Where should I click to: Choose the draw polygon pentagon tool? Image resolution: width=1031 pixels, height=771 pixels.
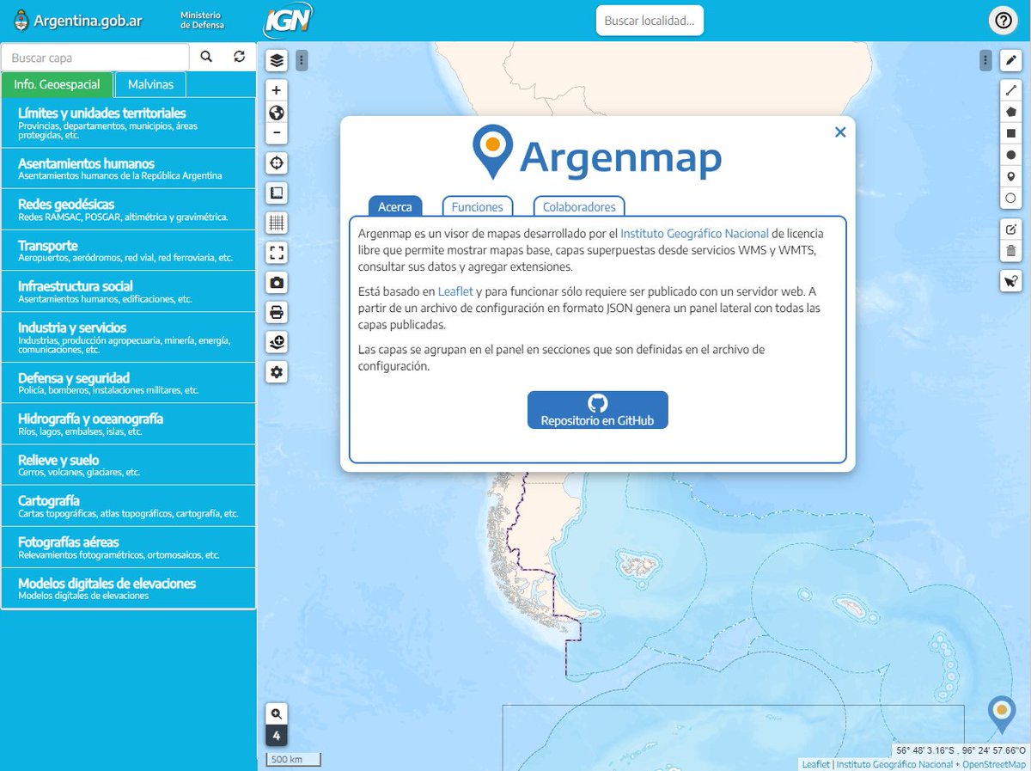[1011, 112]
